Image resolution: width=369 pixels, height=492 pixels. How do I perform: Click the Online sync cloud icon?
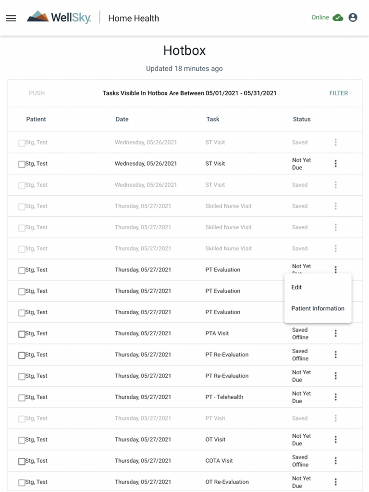tap(337, 17)
